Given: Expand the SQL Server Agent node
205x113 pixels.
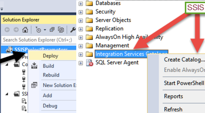Looking at the screenshot, I should [80, 63].
